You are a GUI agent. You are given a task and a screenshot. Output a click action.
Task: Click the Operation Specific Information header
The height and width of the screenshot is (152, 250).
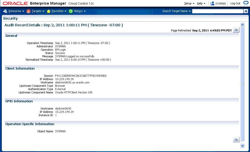[x=30, y=124]
